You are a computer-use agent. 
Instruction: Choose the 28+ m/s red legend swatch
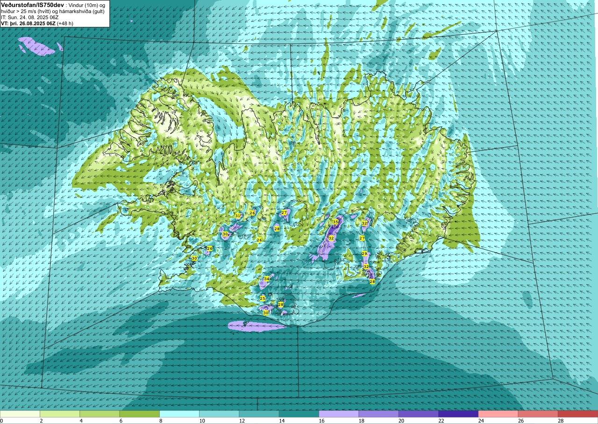[578, 414]
